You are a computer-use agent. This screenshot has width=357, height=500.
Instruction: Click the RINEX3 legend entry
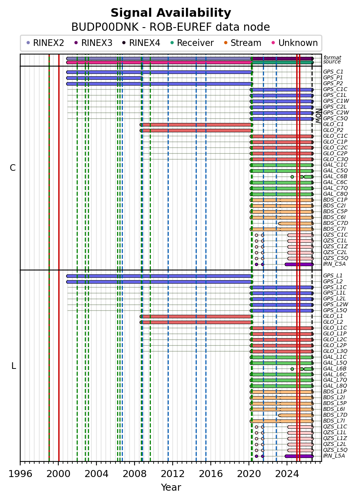tap(93, 43)
